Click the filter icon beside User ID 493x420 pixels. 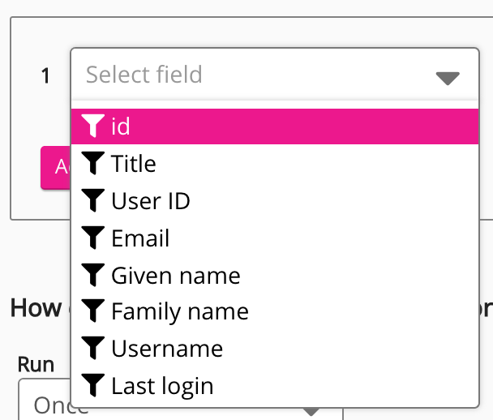coord(94,200)
